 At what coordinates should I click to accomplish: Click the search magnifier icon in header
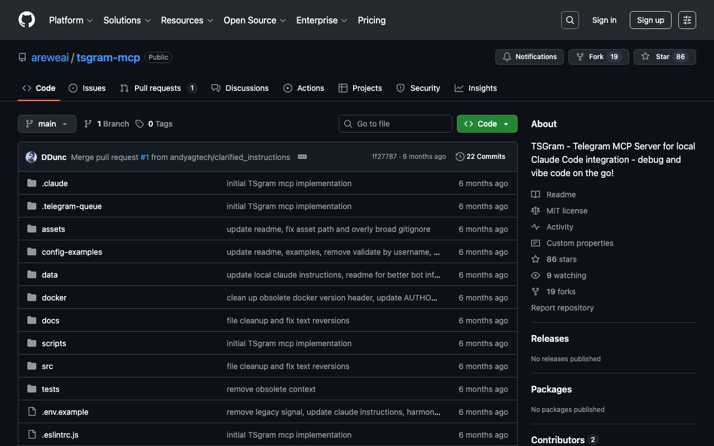[x=570, y=20]
